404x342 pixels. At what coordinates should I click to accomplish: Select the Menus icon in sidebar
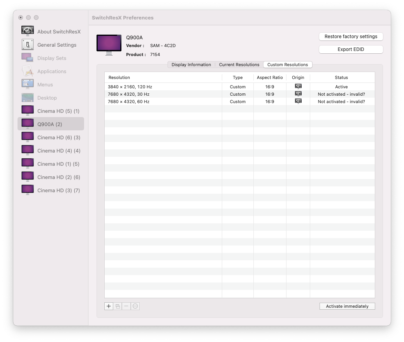point(28,84)
